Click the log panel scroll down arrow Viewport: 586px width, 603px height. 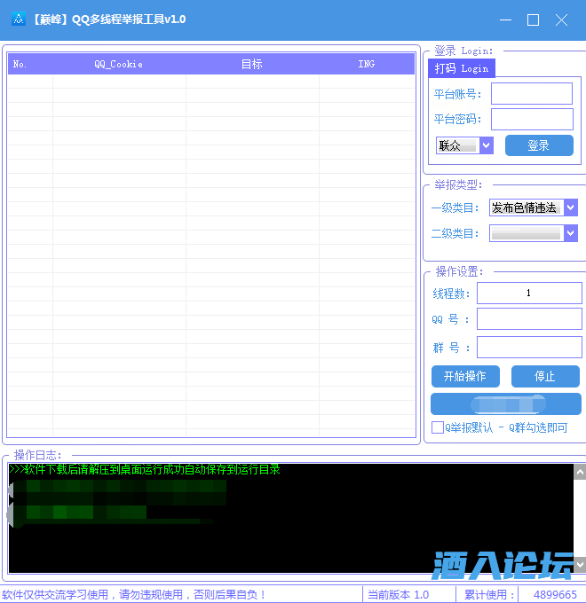[x=580, y=564]
